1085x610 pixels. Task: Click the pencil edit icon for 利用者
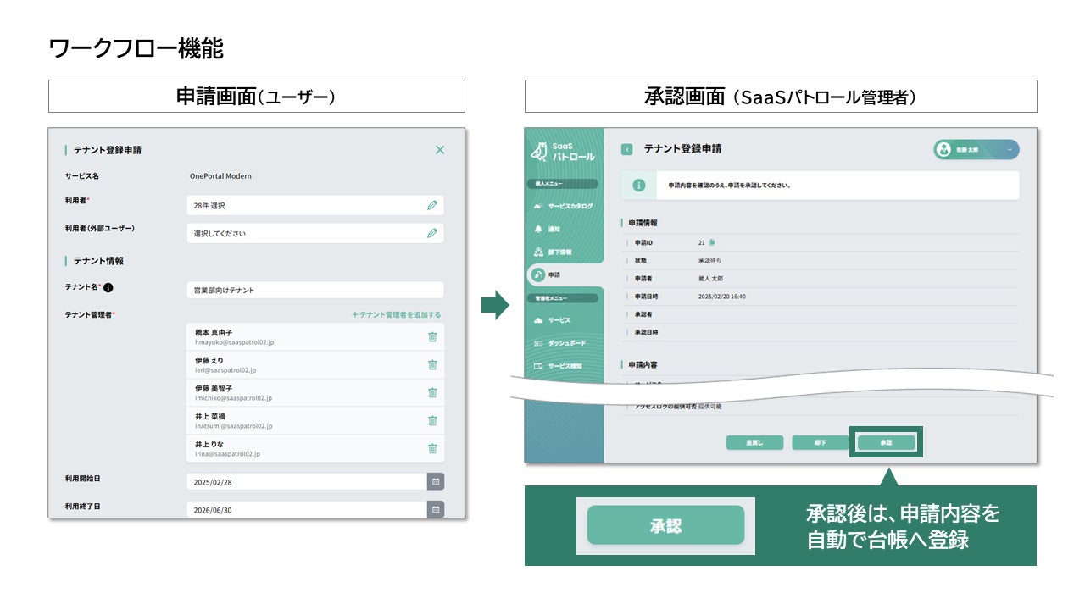tap(432, 205)
